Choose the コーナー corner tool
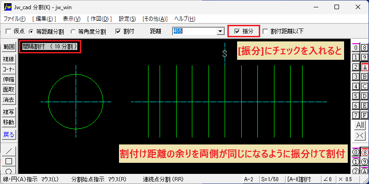The width and height of the screenshot is (369, 184). pos(9,69)
